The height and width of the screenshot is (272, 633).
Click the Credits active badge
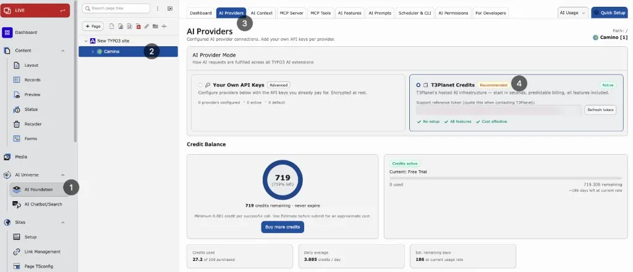[404, 163]
